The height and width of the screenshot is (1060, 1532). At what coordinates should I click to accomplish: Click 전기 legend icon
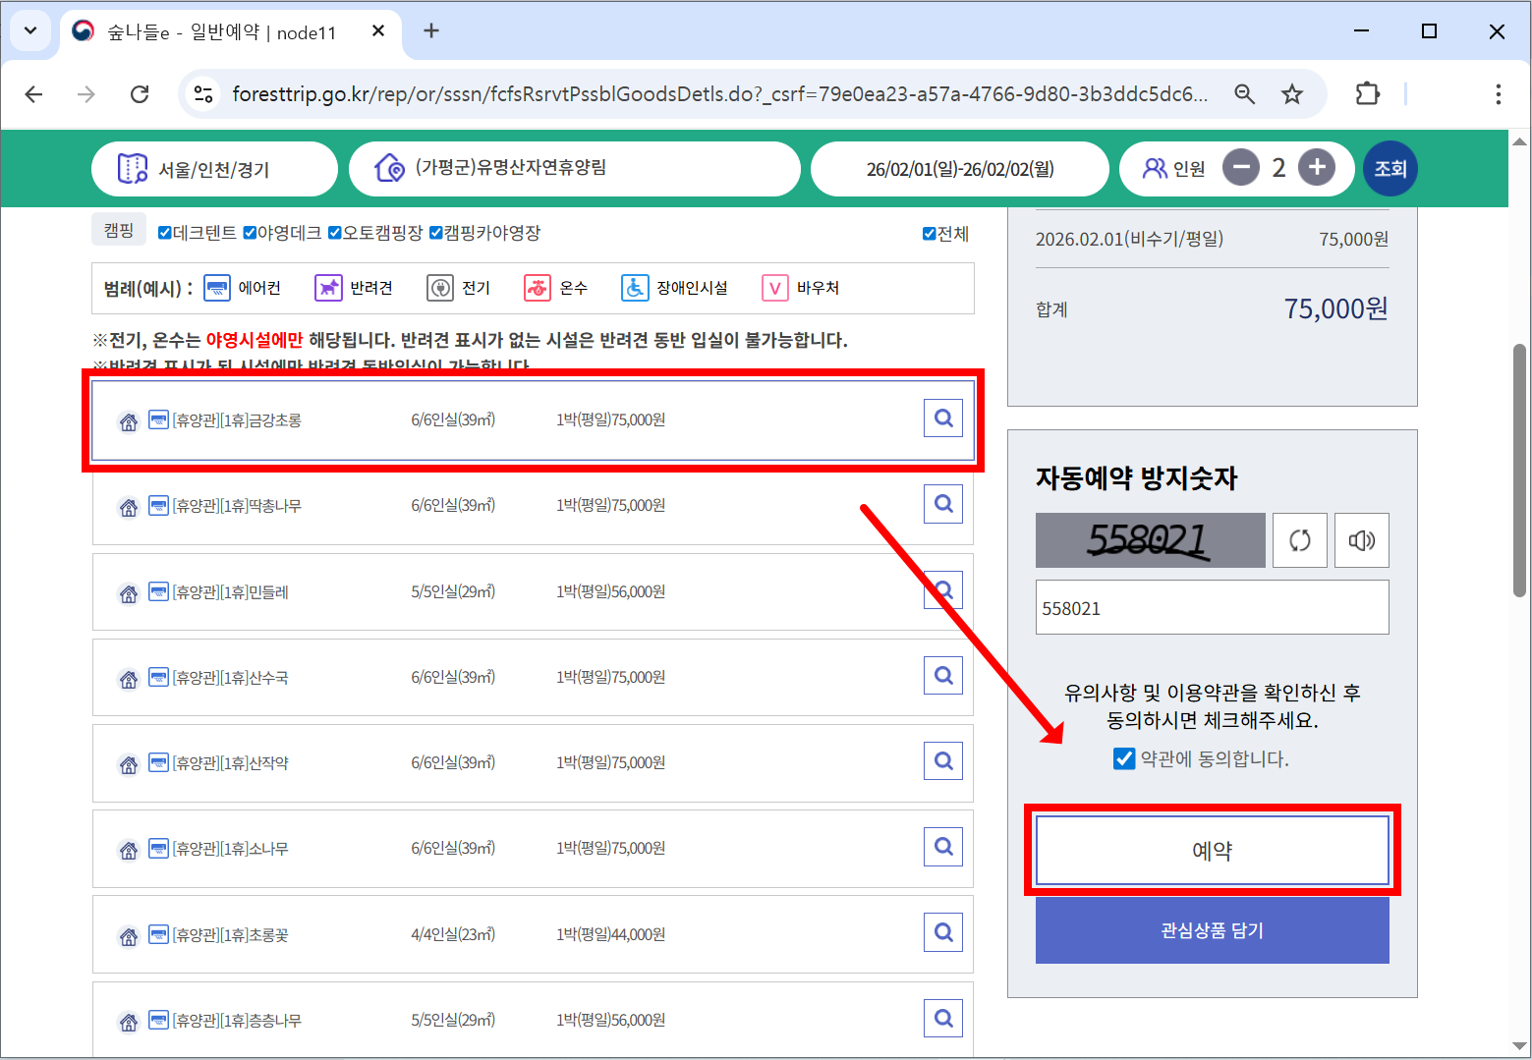pyautogui.click(x=440, y=288)
